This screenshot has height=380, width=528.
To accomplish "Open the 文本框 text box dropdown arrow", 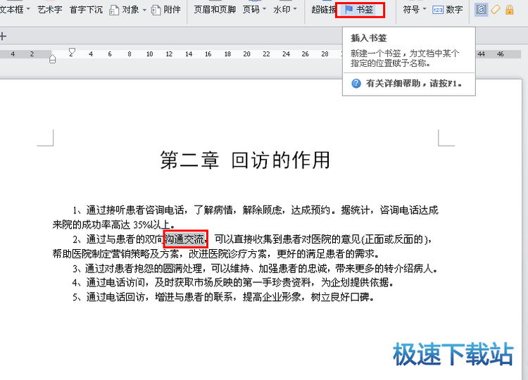I will tap(27, 9).
